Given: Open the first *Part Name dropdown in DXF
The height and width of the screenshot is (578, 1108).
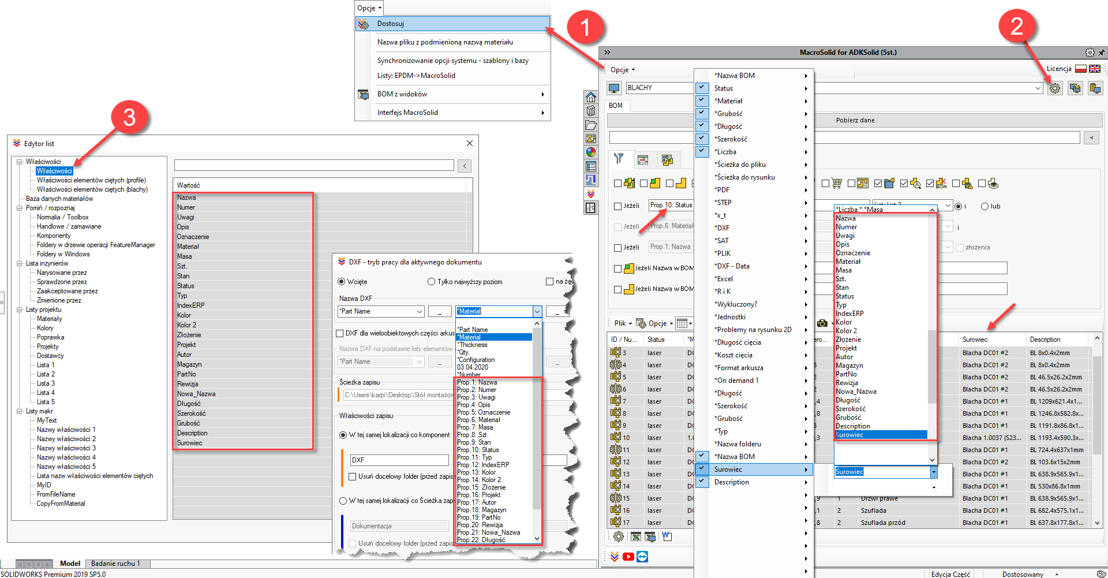Looking at the screenshot, I should [420, 311].
